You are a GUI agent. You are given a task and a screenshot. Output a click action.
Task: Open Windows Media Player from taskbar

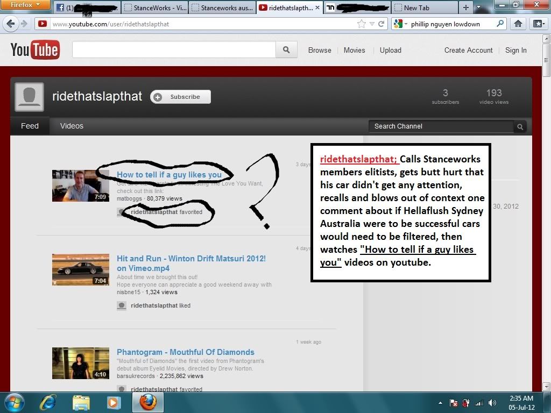[114, 402]
